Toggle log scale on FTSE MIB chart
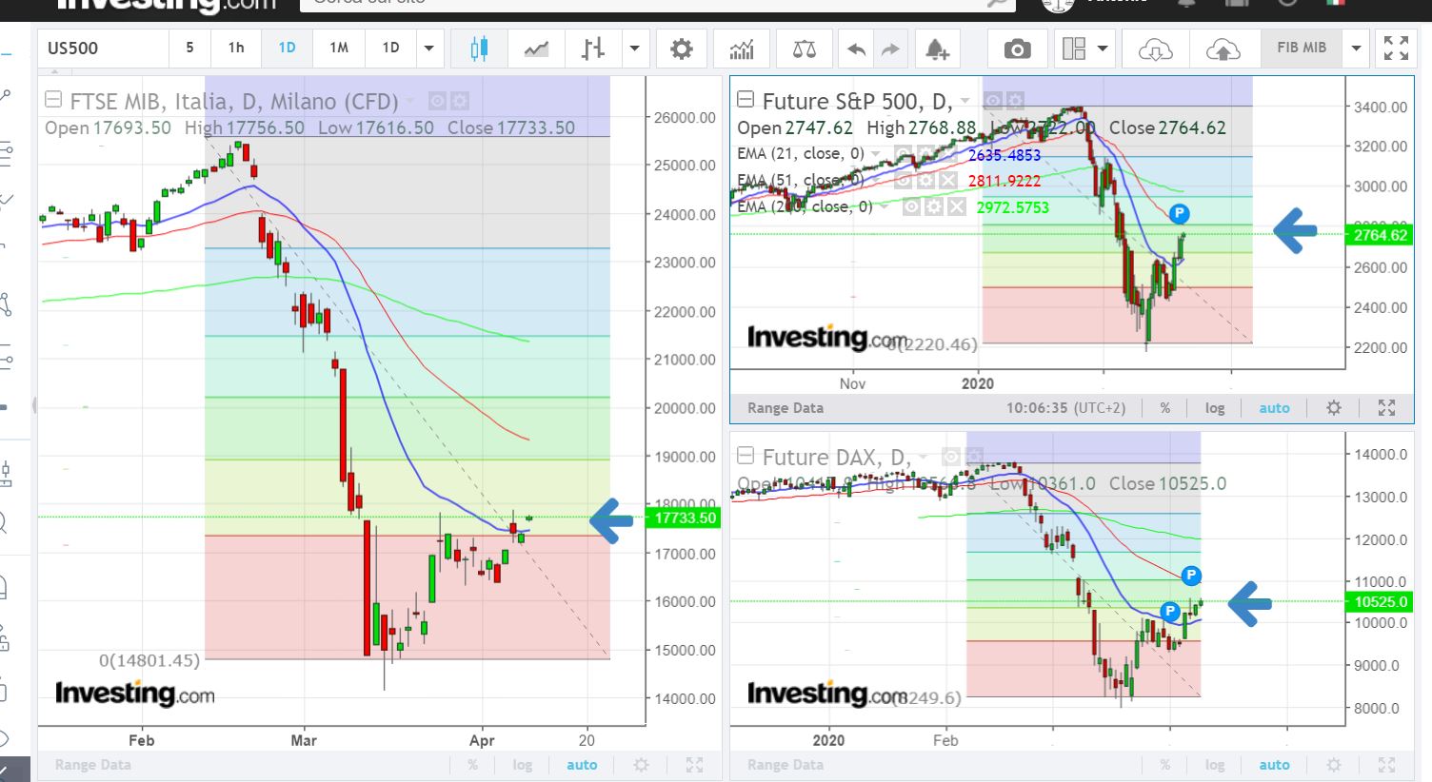 click(x=523, y=765)
